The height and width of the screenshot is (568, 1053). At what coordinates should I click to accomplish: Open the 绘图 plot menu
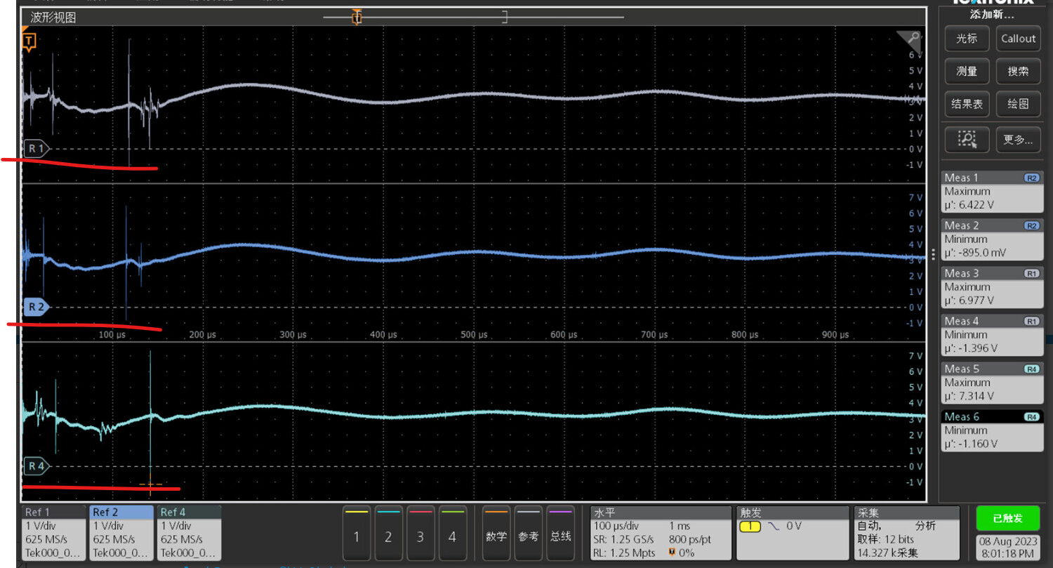(x=1018, y=104)
